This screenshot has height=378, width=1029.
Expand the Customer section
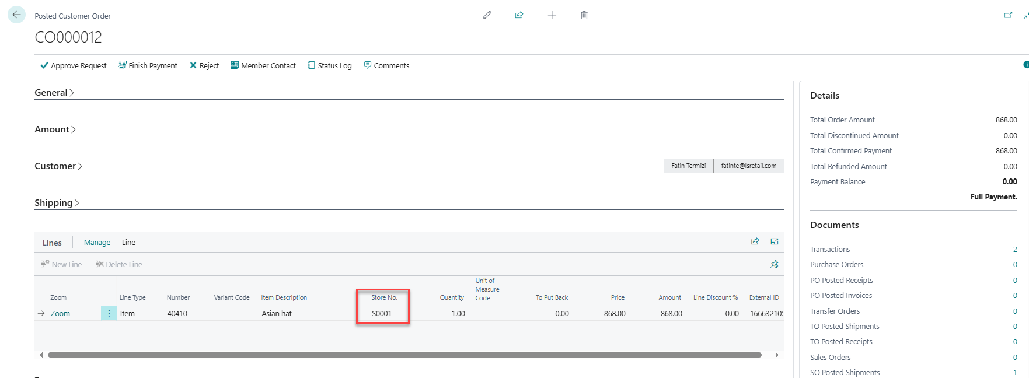tap(58, 166)
